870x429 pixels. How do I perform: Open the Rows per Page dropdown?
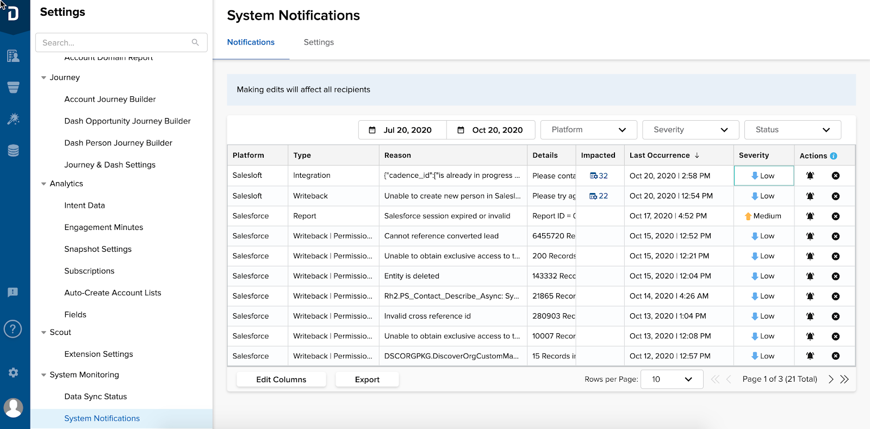click(672, 380)
